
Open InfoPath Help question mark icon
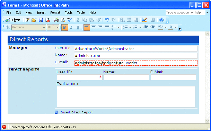click(161, 20)
